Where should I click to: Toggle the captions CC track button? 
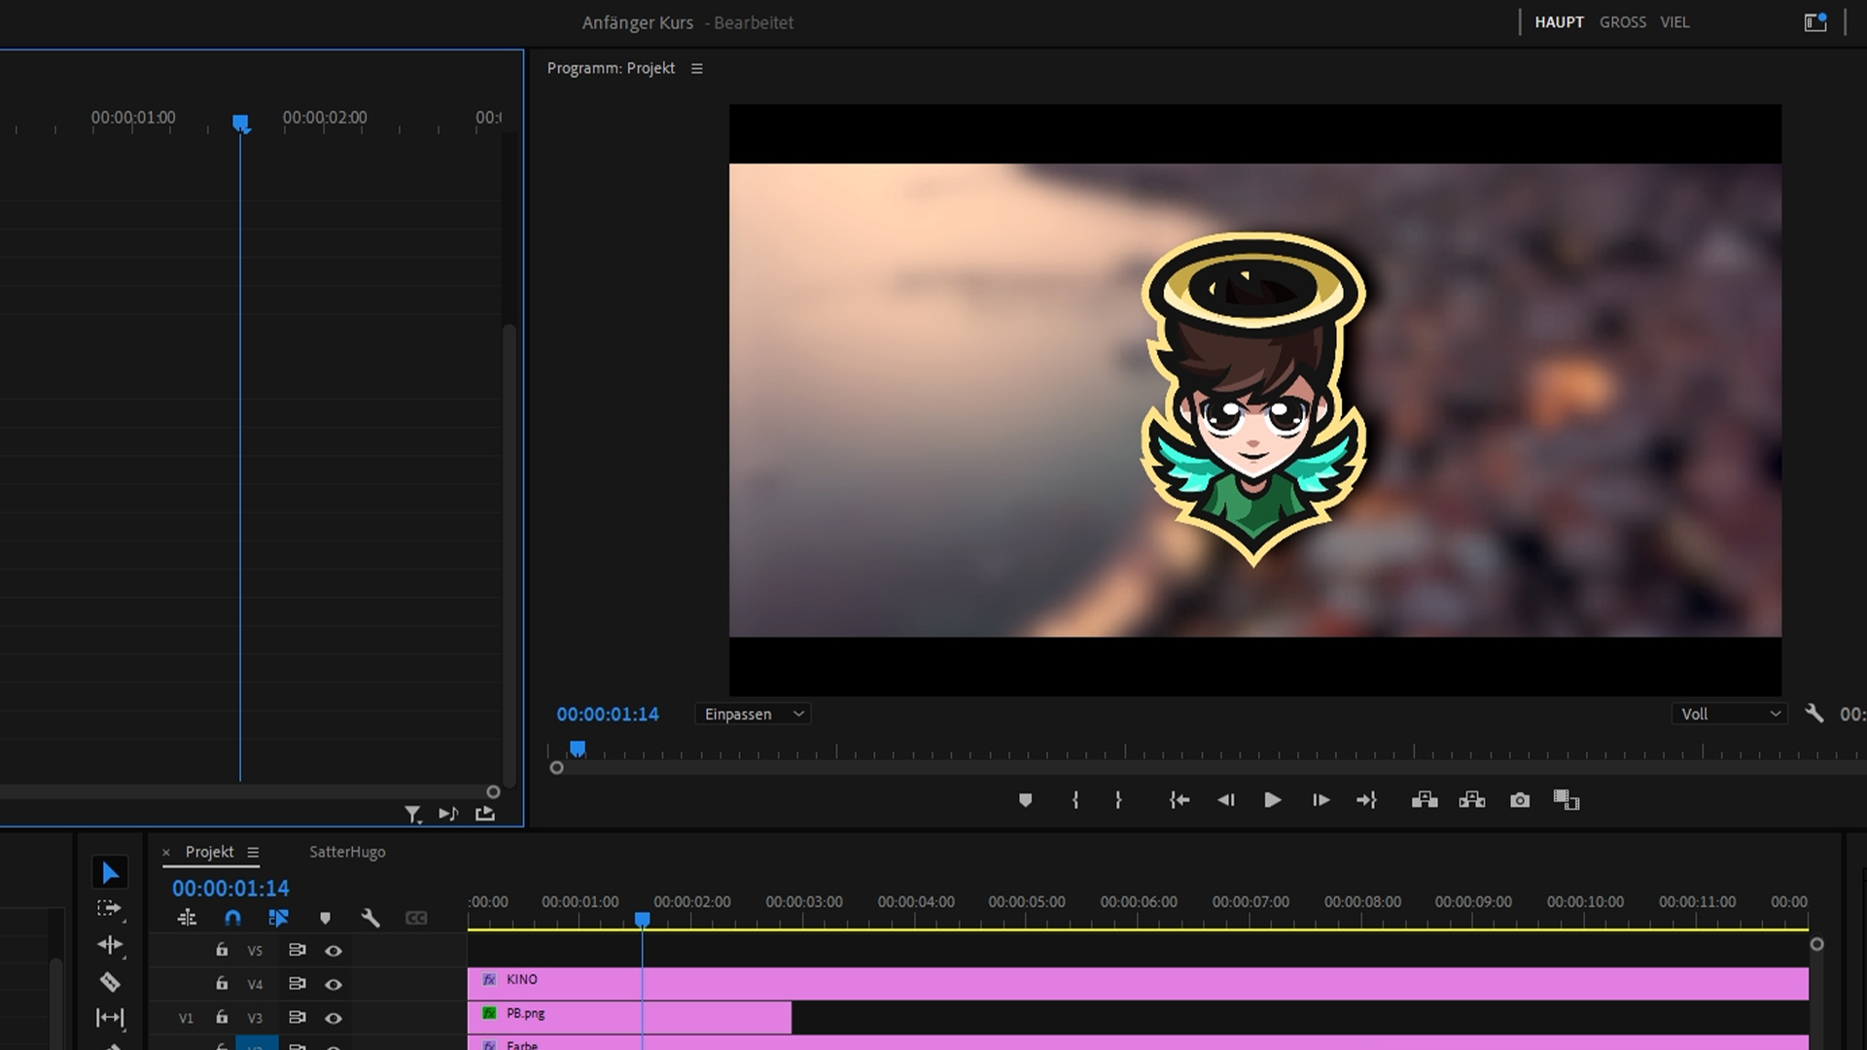coord(416,918)
